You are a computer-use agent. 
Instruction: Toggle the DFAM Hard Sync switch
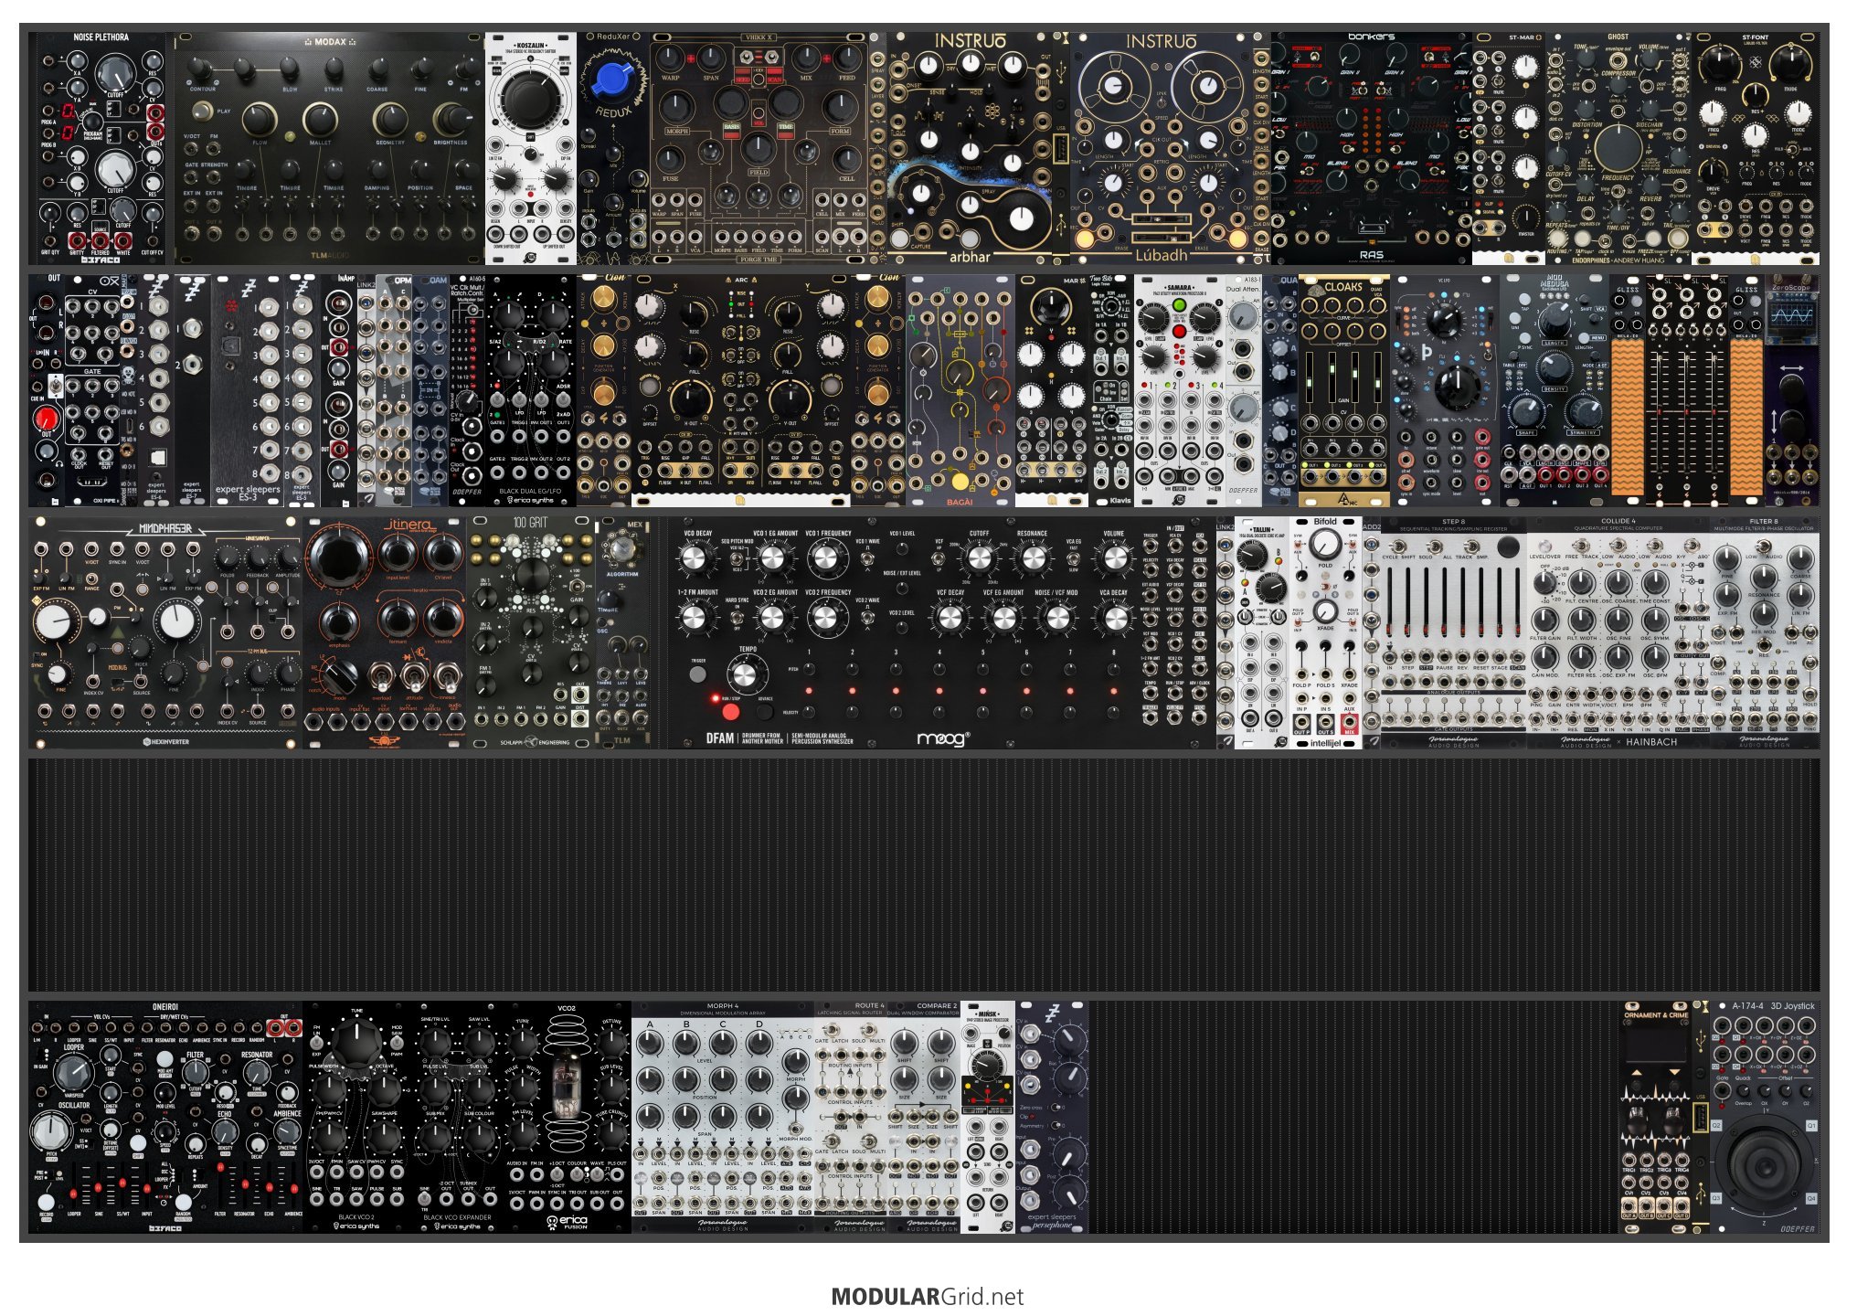[737, 616]
